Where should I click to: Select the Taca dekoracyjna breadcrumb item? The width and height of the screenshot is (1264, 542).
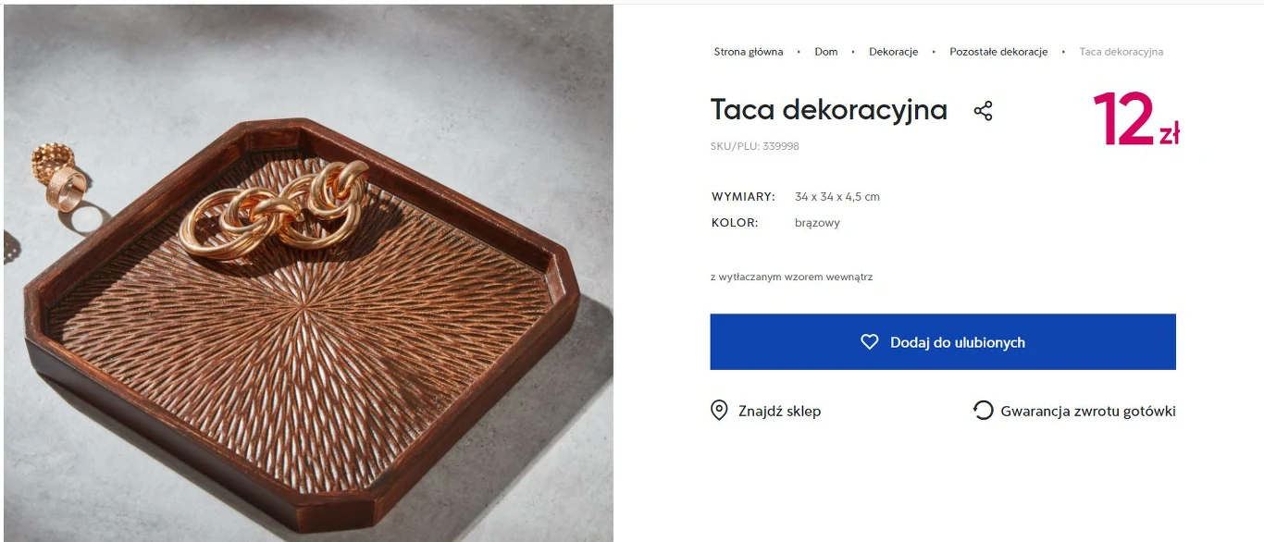pyautogui.click(x=1120, y=52)
